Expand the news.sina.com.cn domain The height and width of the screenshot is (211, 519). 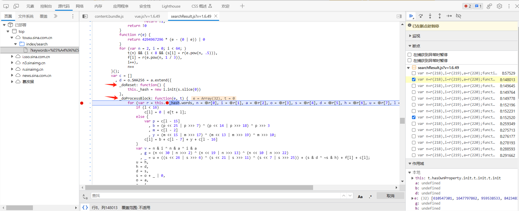click(12, 75)
